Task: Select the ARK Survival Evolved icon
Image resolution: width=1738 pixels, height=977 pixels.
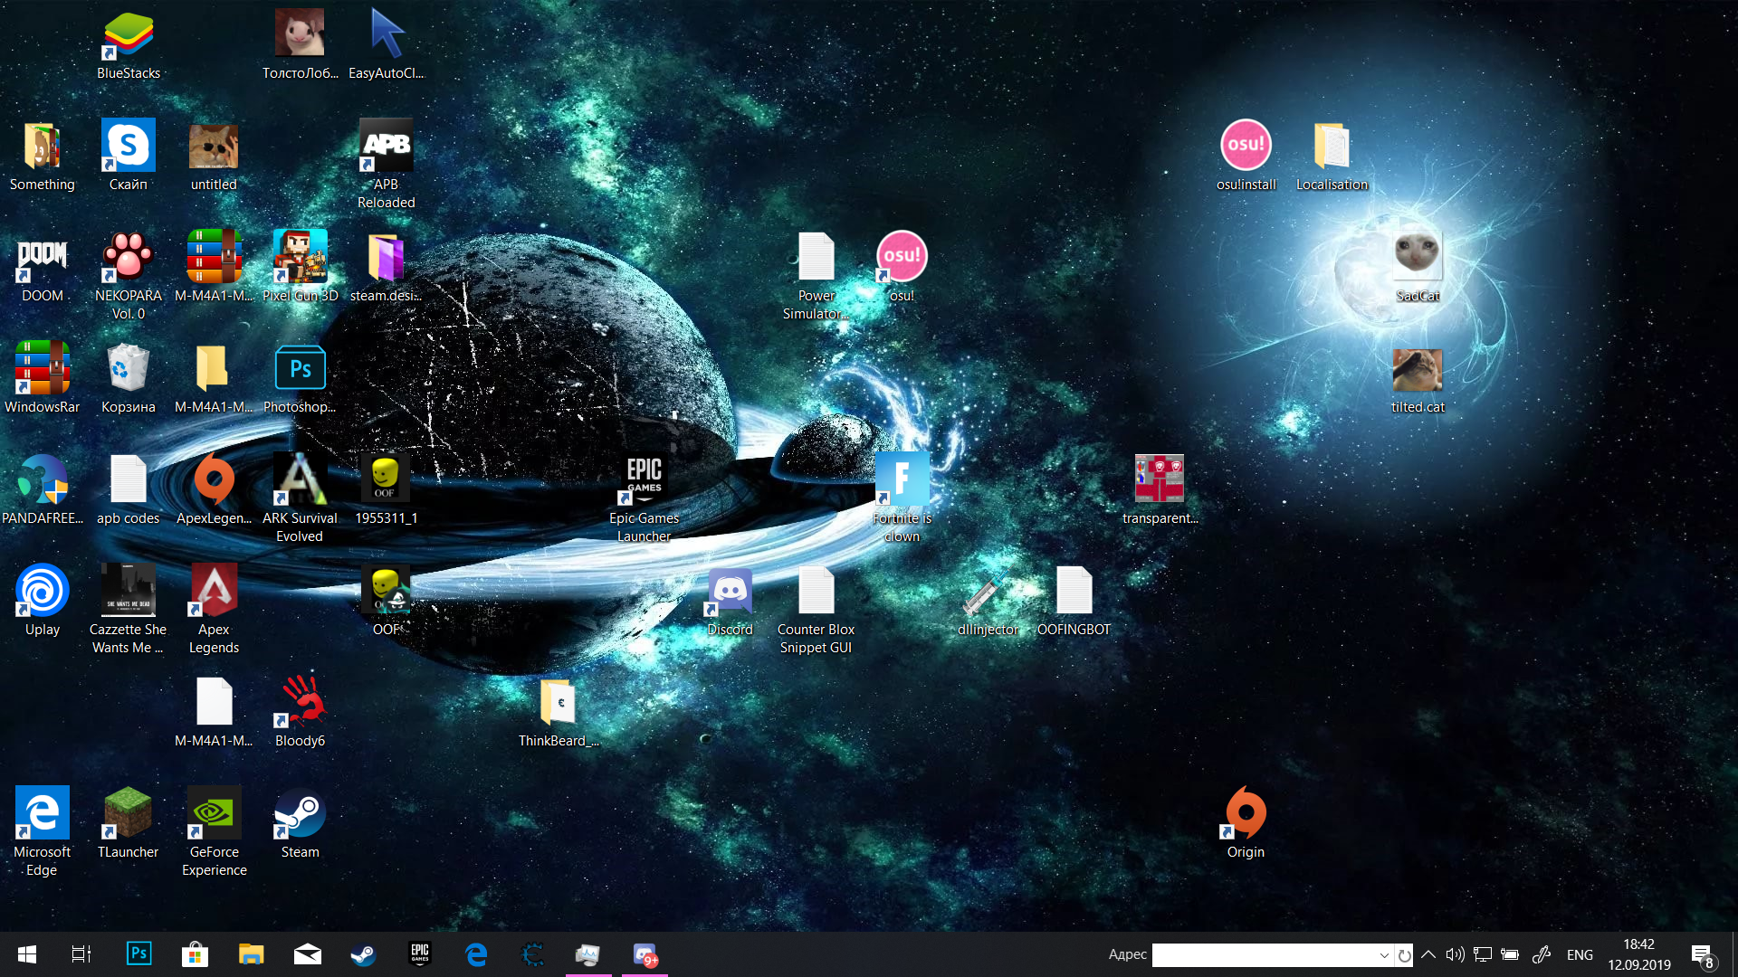Action: (x=301, y=499)
